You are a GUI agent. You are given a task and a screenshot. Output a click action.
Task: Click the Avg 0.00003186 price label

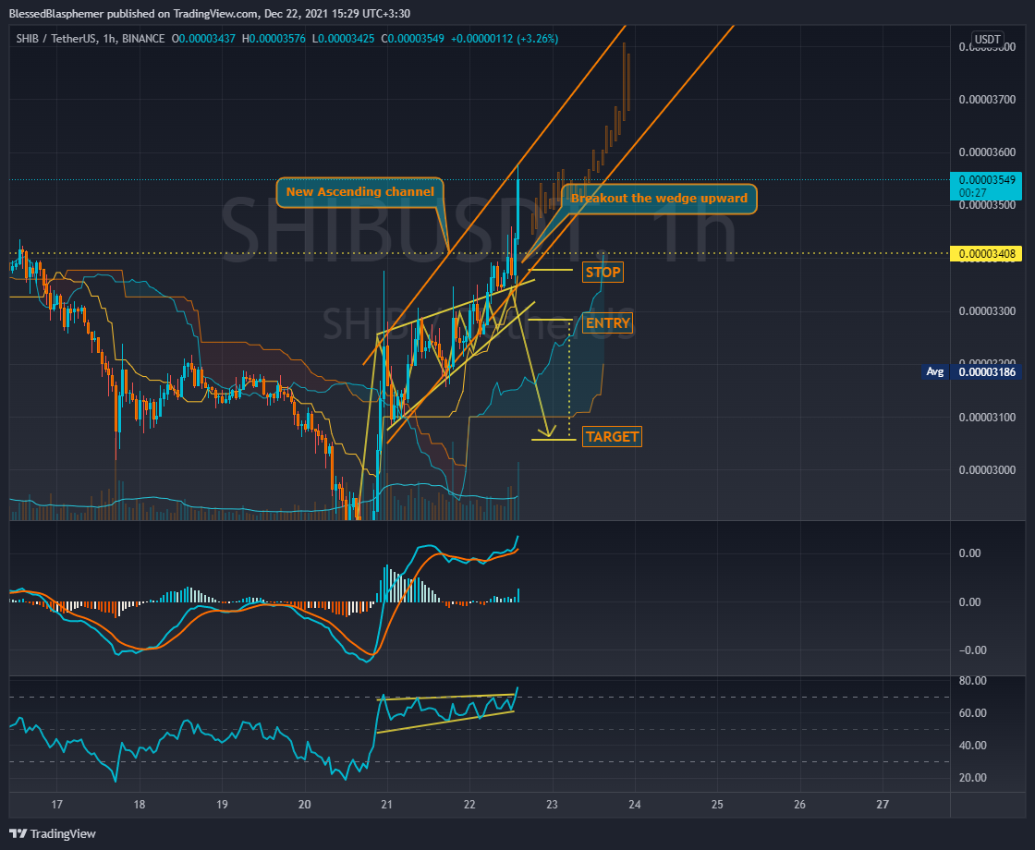[972, 371]
